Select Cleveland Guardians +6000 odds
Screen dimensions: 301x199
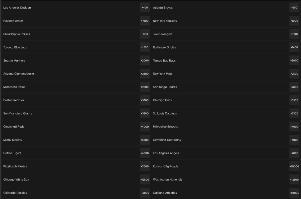pyautogui.click(x=294, y=140)
